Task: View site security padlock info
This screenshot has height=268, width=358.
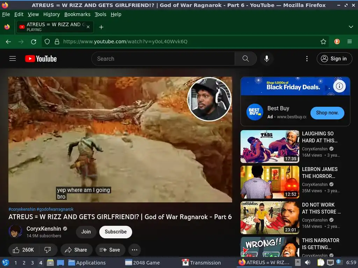Action: [57, 42]
